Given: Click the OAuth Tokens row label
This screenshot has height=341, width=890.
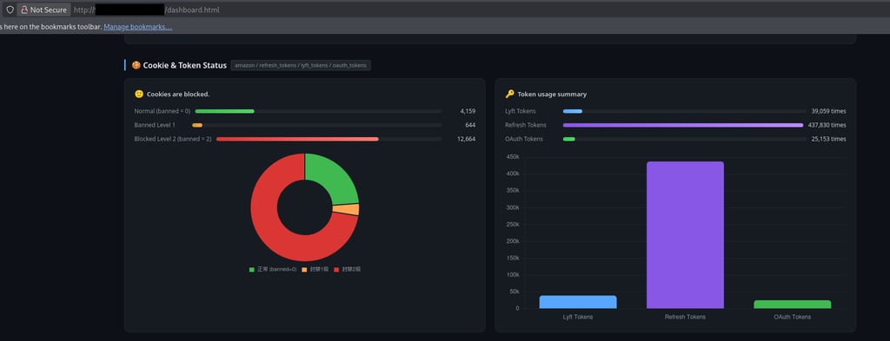Looking at the screenshot, I should (x=524, y=139).
